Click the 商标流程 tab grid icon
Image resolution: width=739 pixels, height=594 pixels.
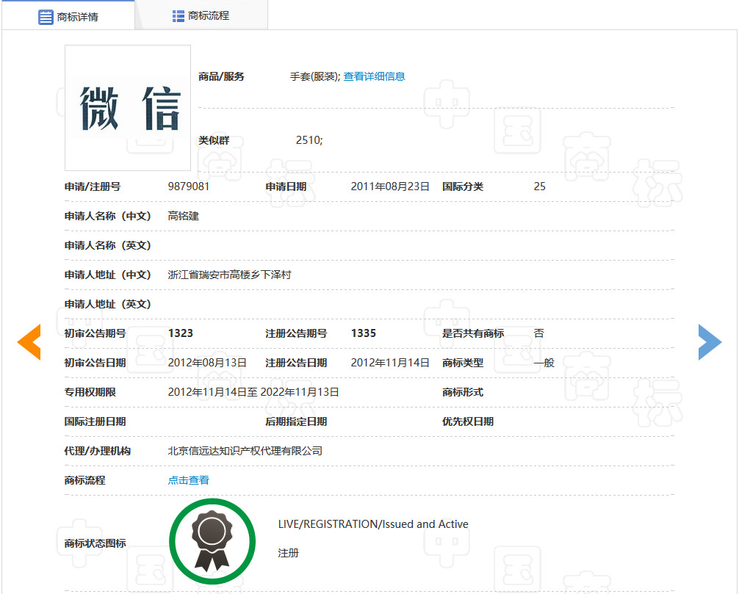click(x=179, y=16)
